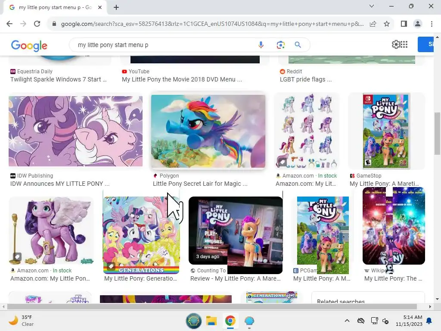Click the vertical scrollbar down arrow

tap(437, 299)
